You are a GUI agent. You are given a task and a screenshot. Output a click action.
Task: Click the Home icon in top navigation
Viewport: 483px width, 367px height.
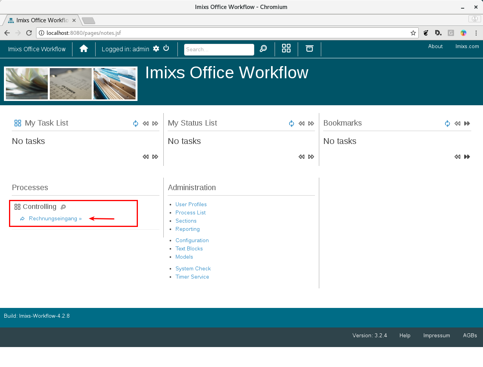point(83,49)
